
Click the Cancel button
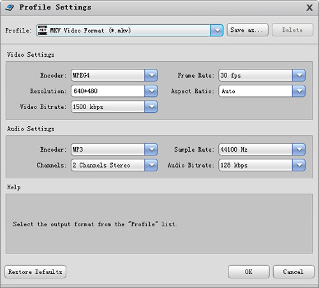point(293,271)
